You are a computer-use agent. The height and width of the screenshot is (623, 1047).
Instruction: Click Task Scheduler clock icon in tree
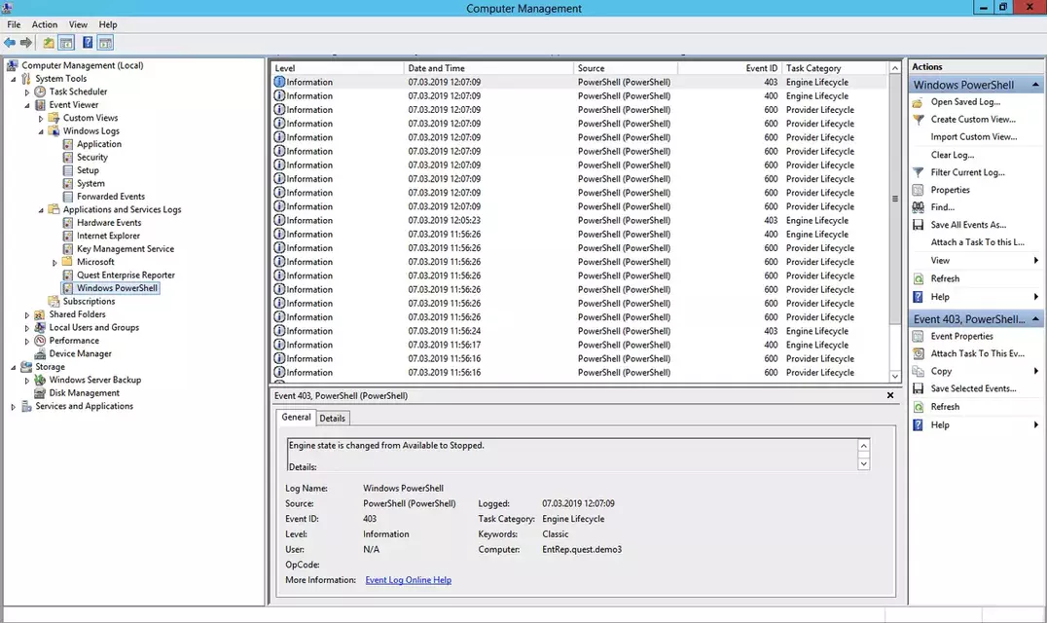(40, 92)
